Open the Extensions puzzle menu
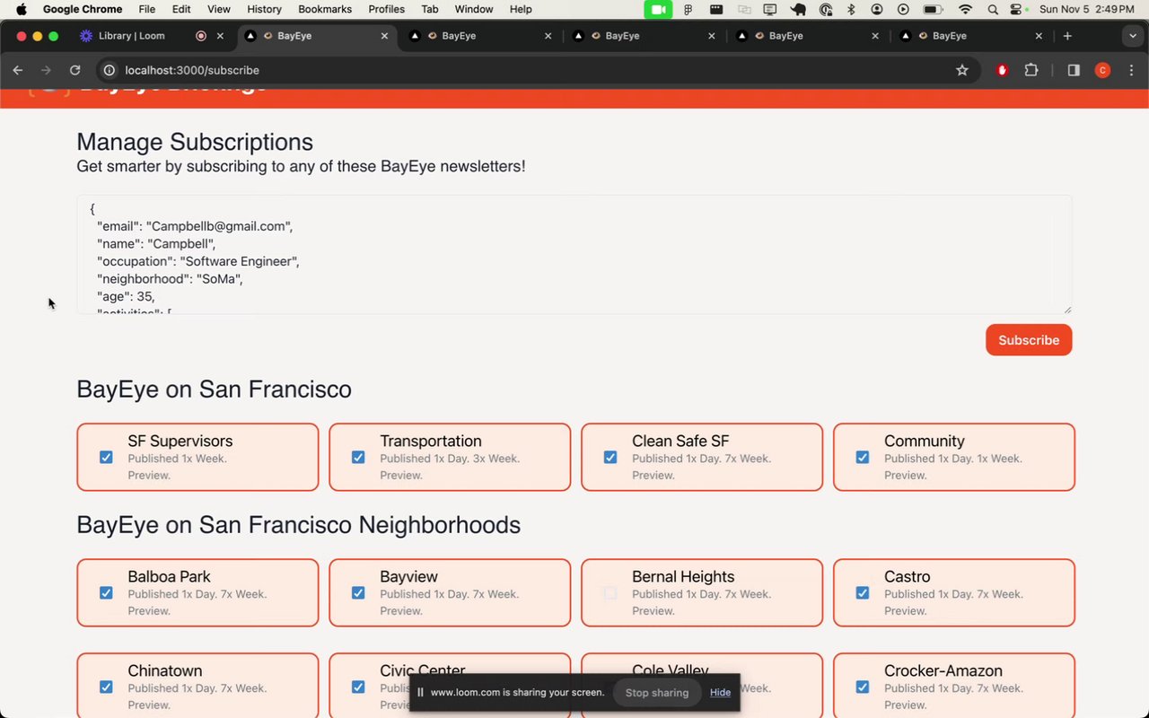This screenshot has height=718, width=1149. 1031,70
